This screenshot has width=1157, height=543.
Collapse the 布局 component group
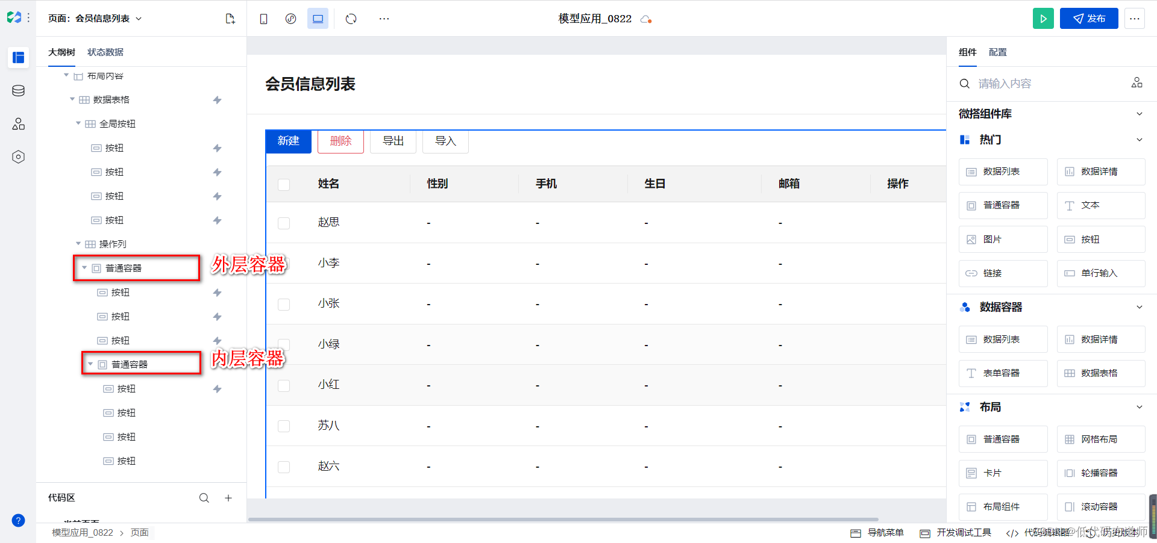(1140, 407)
